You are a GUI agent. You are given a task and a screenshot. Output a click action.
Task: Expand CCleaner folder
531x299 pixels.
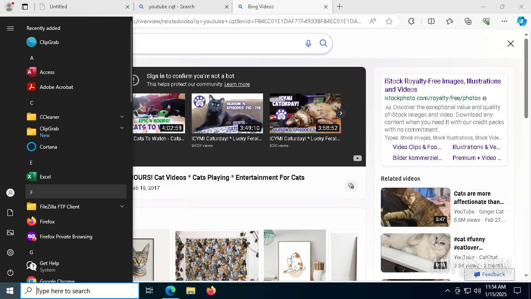tap(76, 117)
